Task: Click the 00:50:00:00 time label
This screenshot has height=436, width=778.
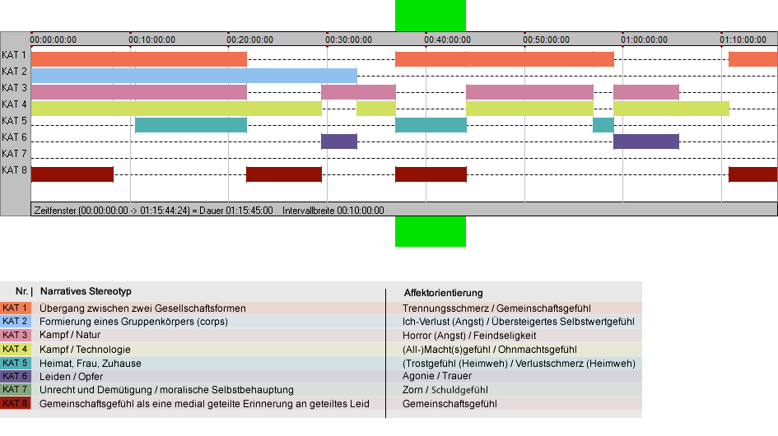Action: click(546, 39)
